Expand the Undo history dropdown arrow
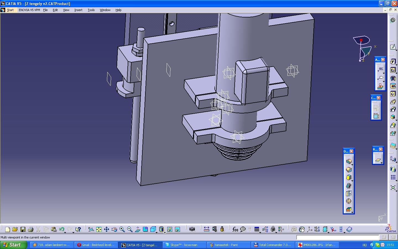398x249 pixels. click(65, 232)
